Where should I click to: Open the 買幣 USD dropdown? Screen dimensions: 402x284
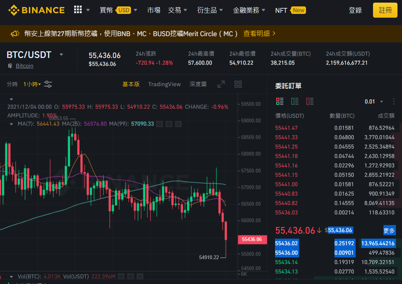[x=119, y=10]
